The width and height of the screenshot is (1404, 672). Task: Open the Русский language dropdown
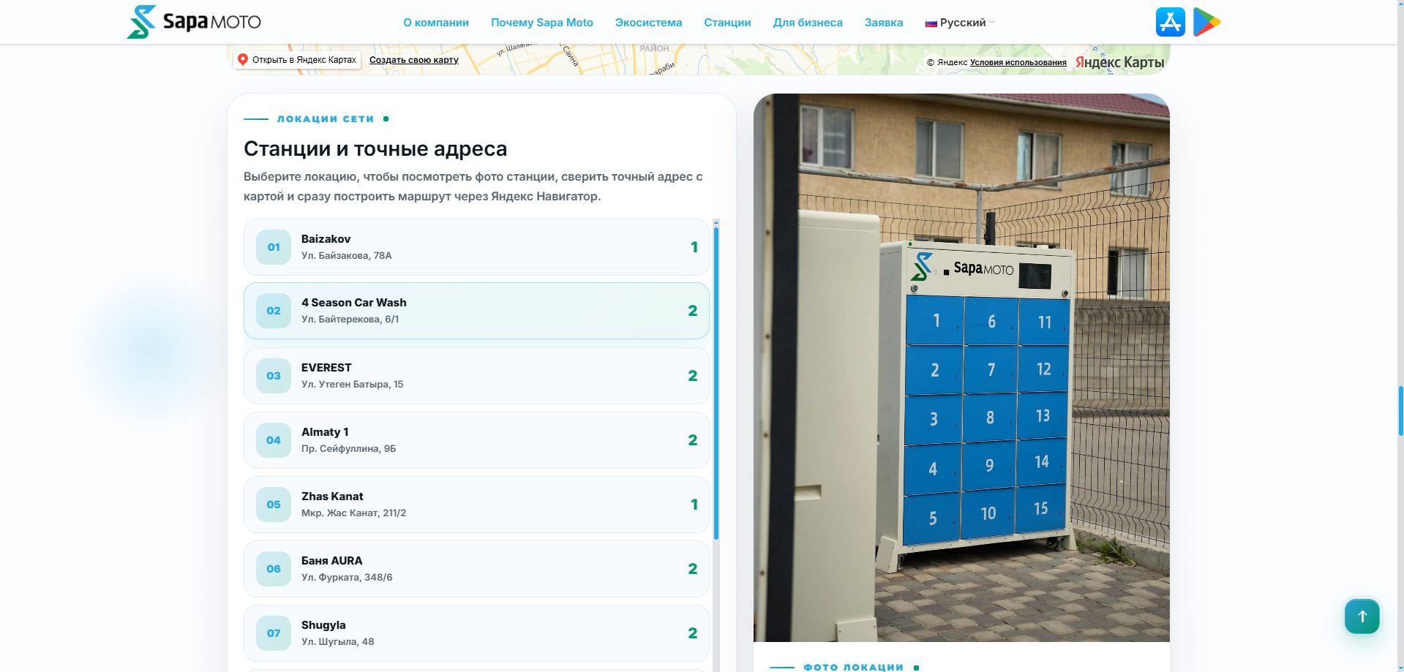(960, 23)
